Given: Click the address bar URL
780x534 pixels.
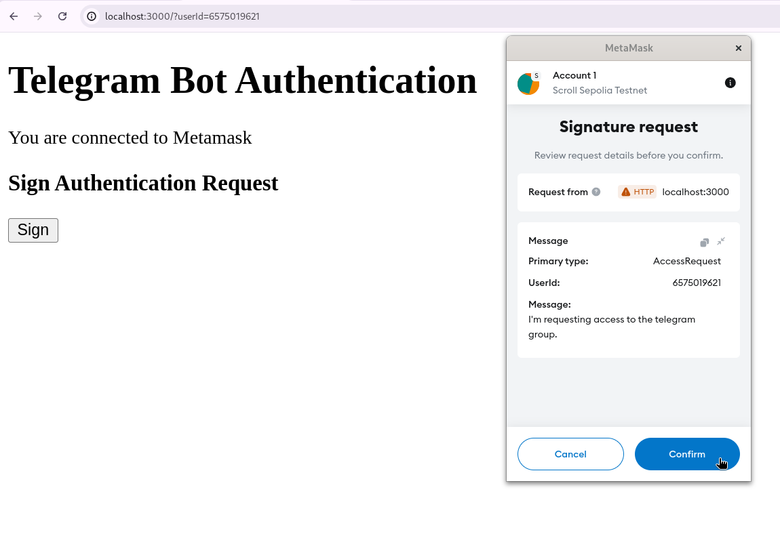Looking at the screenshot, I should (182, 16).
